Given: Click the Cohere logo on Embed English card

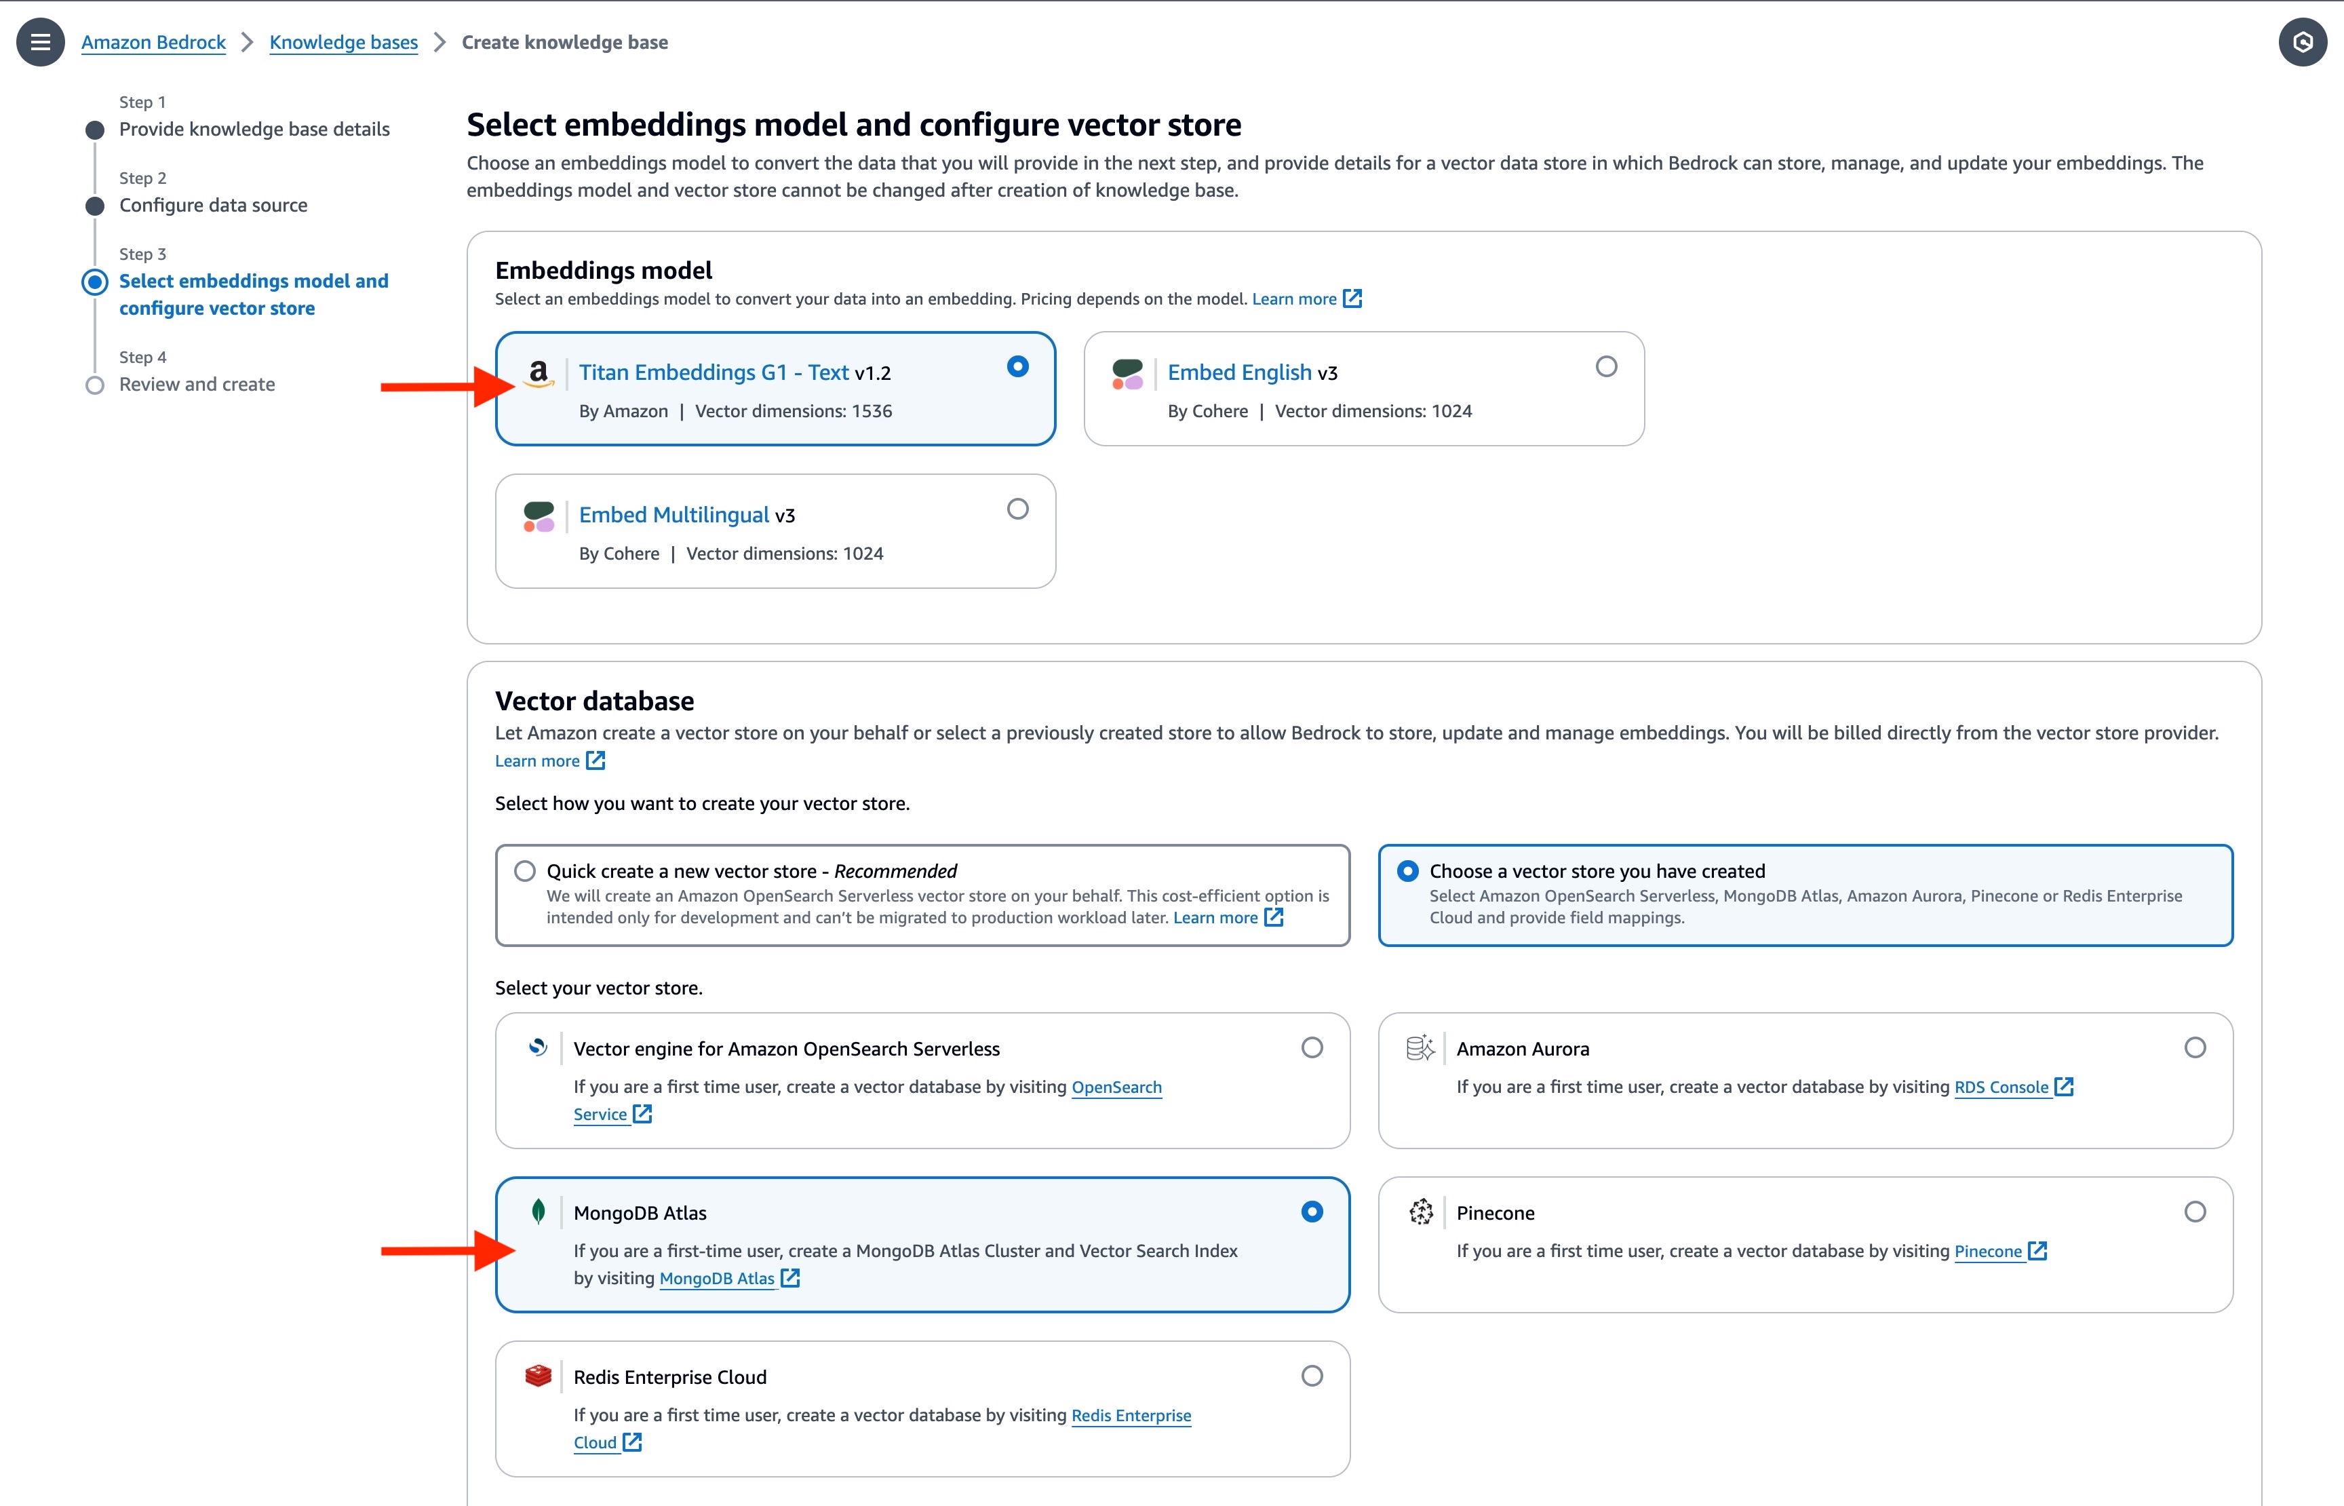Looking at the screenshot, I should coord(1127,374).
